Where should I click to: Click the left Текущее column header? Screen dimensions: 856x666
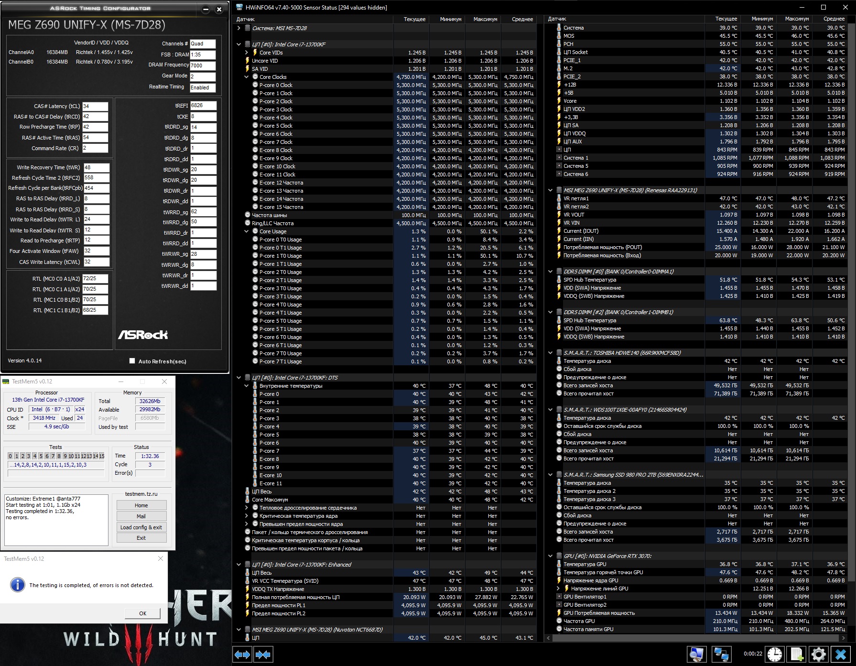(411, 19)
